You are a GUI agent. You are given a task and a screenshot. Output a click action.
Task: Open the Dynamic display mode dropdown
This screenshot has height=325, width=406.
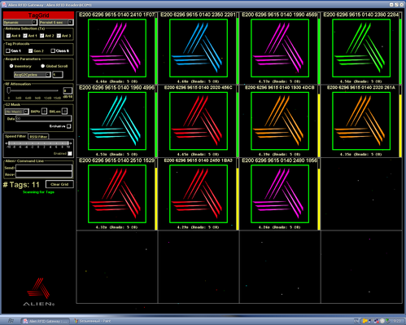tap(20, 22)
